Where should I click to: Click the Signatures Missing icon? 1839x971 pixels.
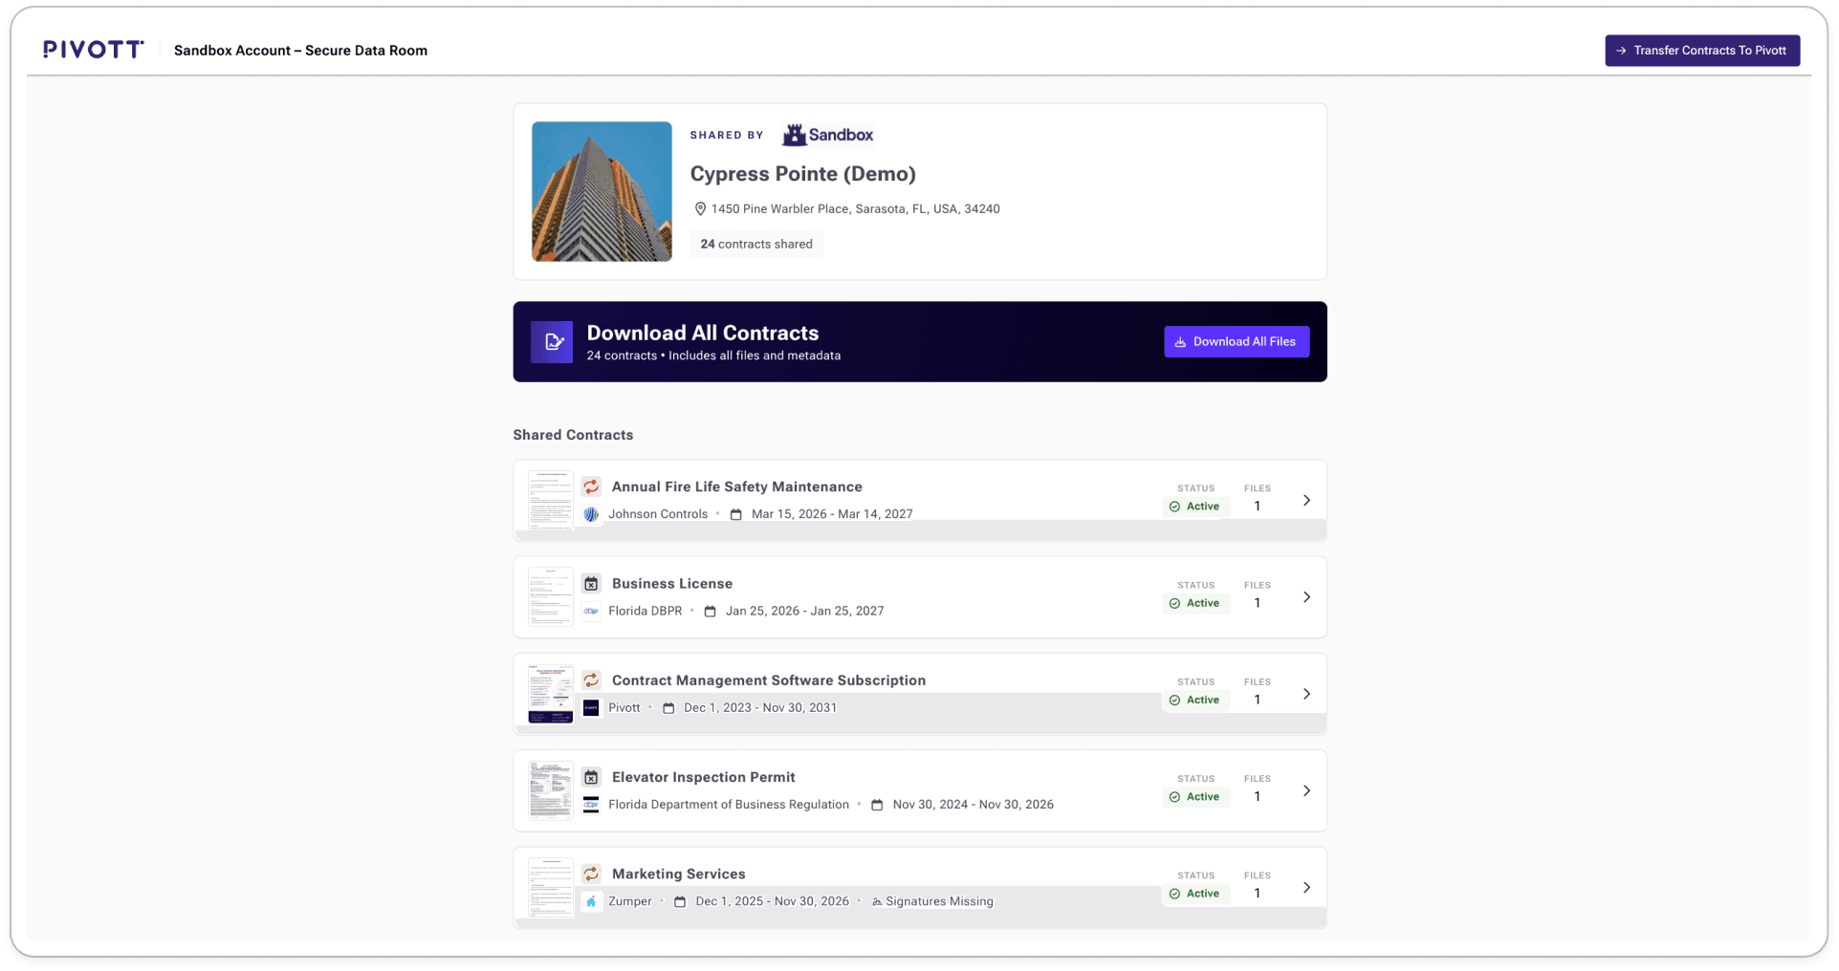[x=877, y=902]
